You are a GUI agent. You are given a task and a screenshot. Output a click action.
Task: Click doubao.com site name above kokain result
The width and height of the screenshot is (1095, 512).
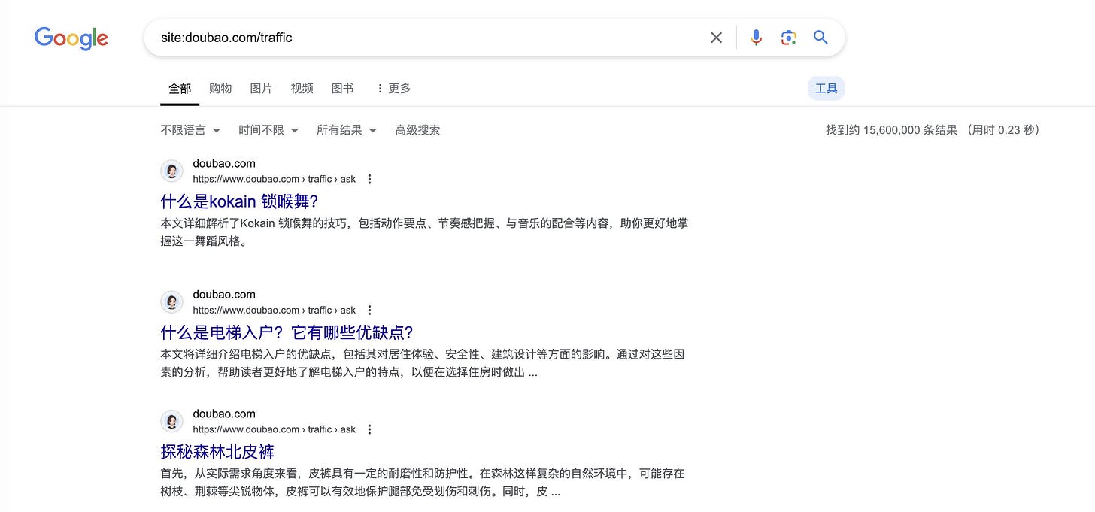(x=224, y=163)
